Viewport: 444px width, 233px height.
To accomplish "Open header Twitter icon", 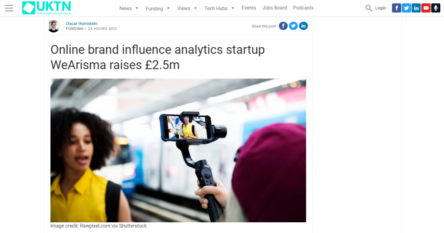I will [x=406, y=8].
